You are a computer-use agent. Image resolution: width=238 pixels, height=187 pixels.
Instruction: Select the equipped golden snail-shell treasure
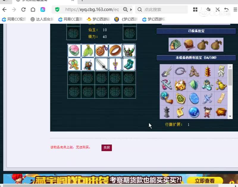(x=189, y=45)
